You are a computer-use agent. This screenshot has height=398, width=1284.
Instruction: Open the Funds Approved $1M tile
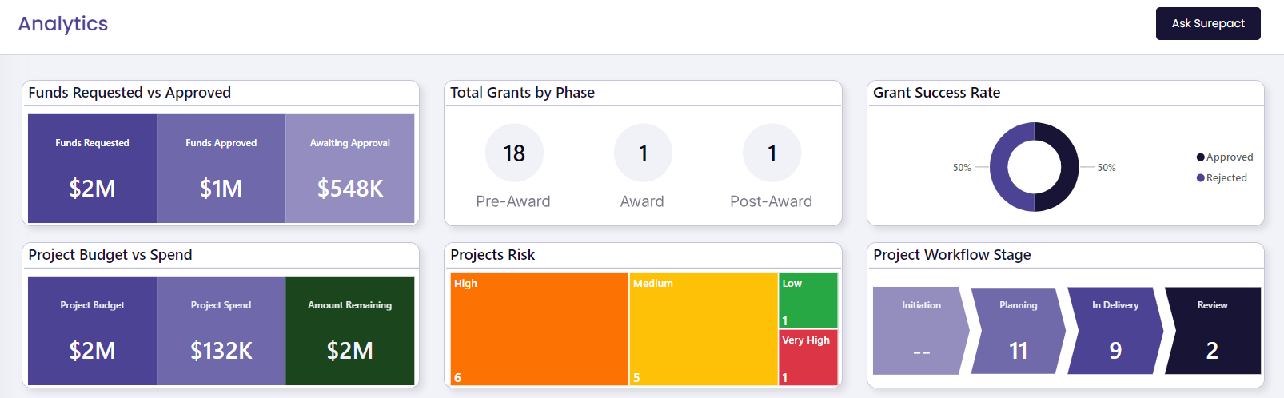221,168
